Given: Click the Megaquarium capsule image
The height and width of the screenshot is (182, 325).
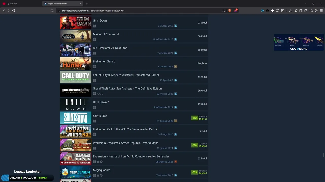Looking at the screenshot, I should point(75,172).
